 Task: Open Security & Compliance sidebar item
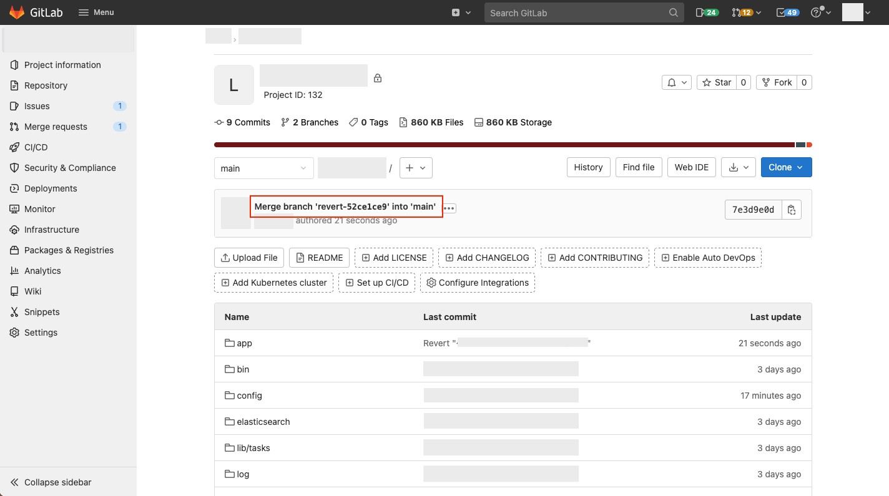click(70, 168)
